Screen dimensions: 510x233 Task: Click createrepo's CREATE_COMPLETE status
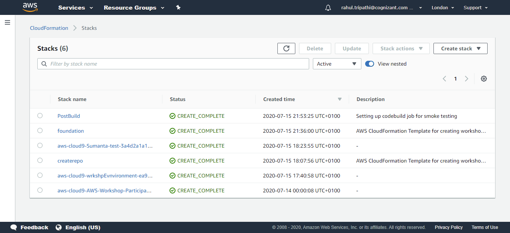point(201,161)
